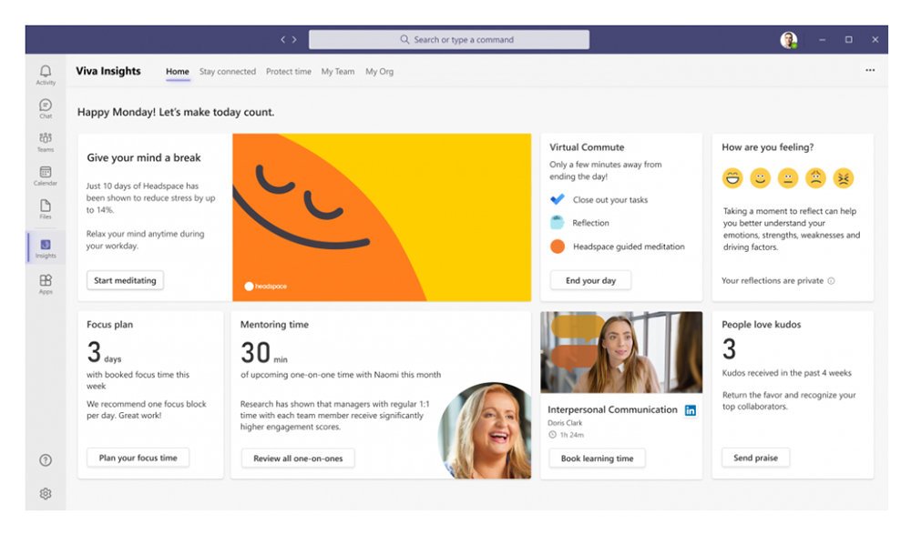The width and height of the screenshot is (911, 534).
Task: Open the Apps sidebar icon
Action: [x=46, y=280]
